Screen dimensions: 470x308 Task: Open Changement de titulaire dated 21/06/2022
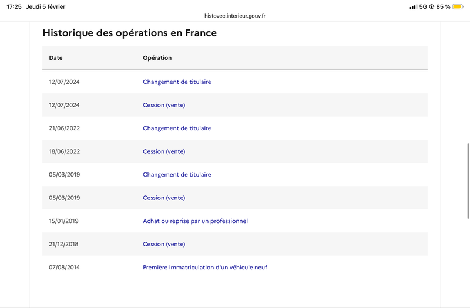(177, 128)
